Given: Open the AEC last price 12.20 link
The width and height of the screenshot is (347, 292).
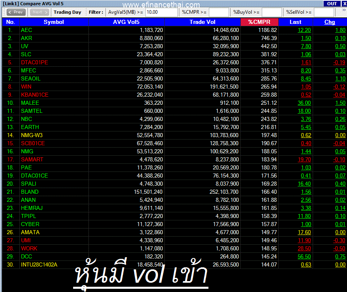Looking at the screenshot, I should [x=304, y=30].
